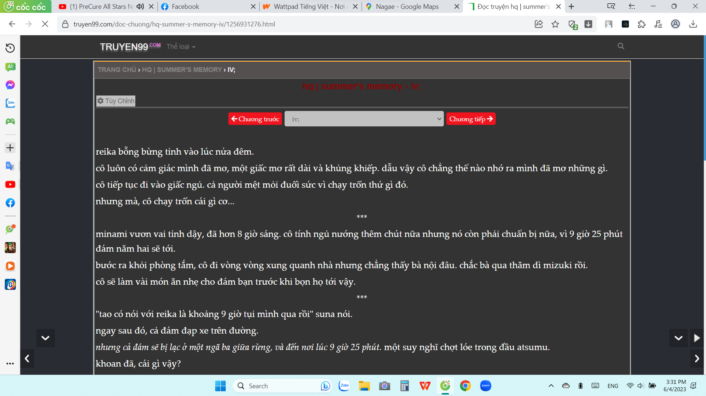Switch to the Nagae - Google Maps tab

coord(412,7)
